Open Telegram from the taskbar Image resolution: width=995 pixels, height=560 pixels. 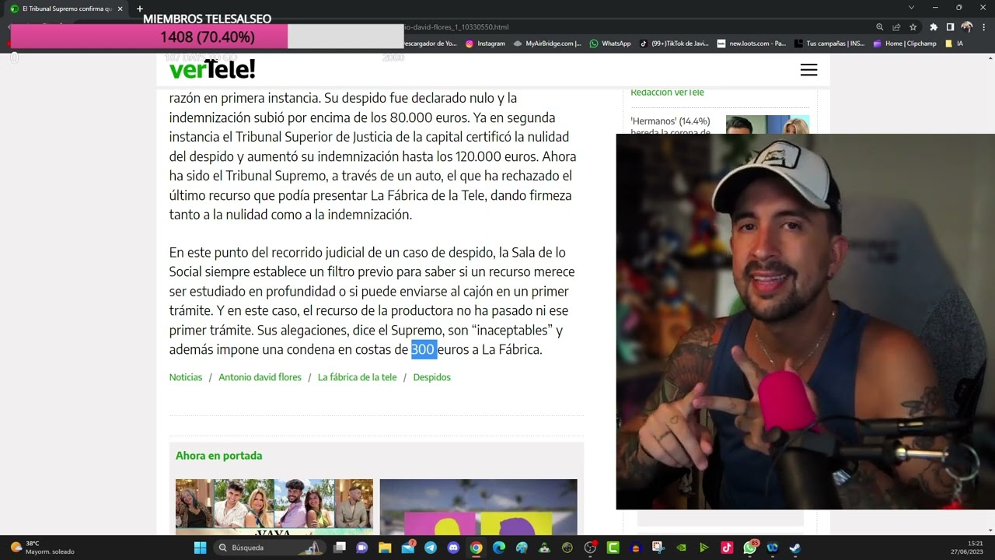[431, 548]
